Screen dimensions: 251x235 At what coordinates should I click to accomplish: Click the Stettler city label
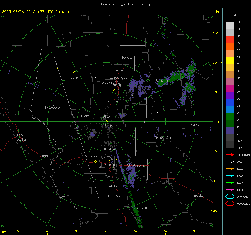click(163, 81)
